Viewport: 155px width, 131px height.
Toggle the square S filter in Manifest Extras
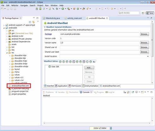pyautogui.click(x=84, y=62)
